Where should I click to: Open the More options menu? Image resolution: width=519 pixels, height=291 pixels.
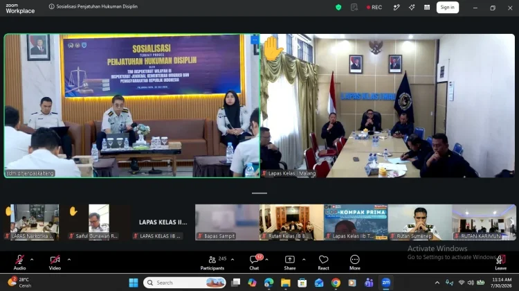tap(354, 263)
